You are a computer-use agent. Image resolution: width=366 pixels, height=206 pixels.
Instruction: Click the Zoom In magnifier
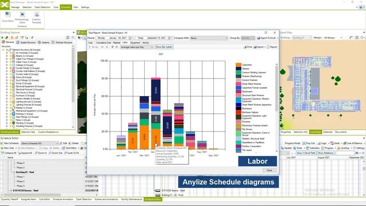[x=36, y=153]
